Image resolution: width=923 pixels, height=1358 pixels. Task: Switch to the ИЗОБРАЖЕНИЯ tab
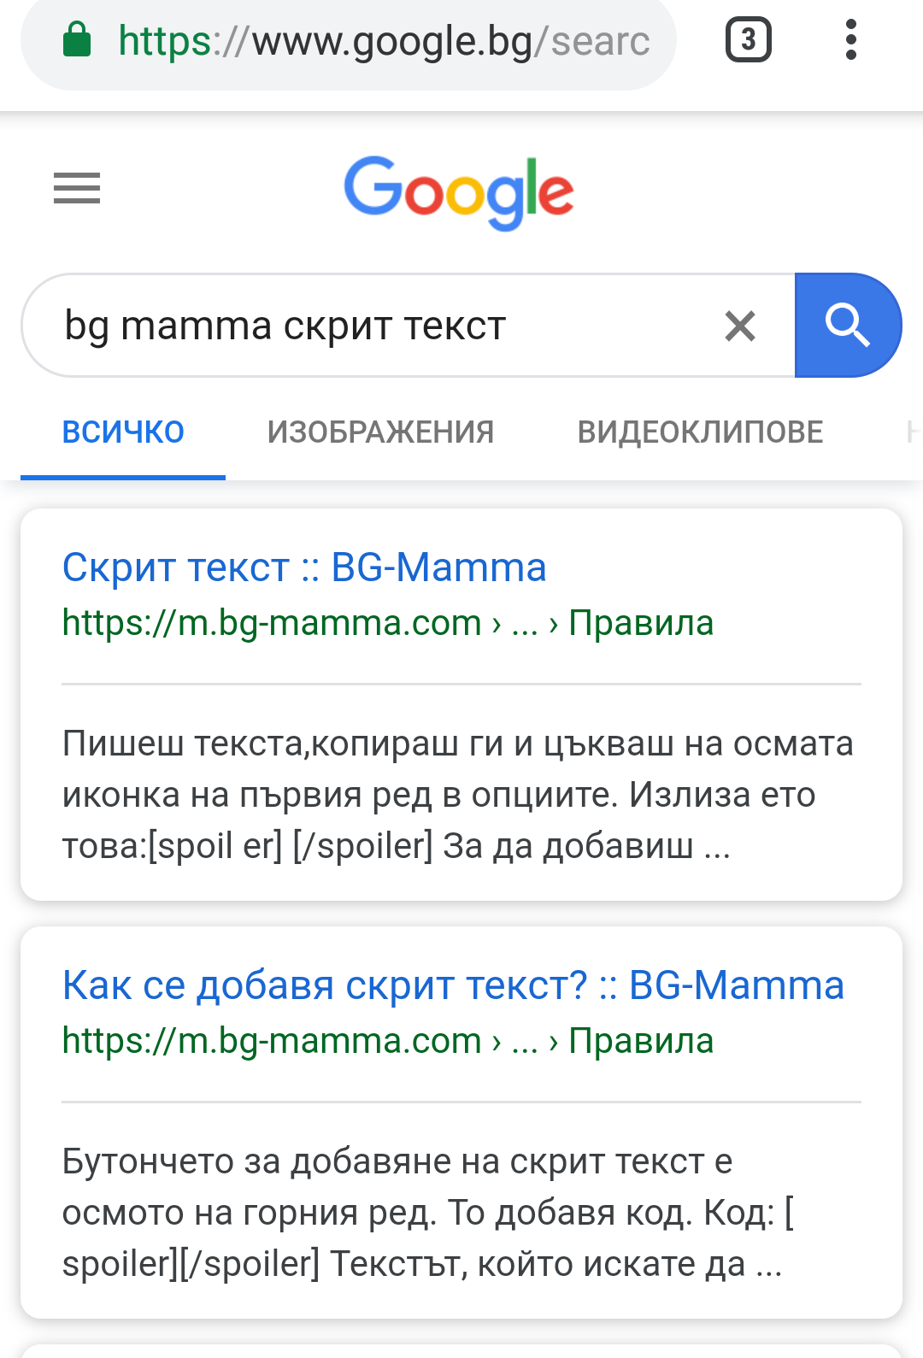pyautogui.click(x=380, y=432)
